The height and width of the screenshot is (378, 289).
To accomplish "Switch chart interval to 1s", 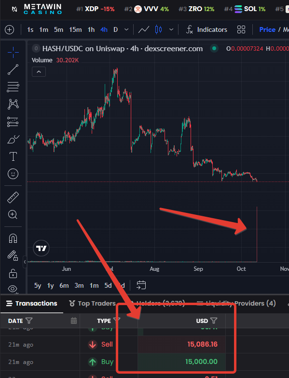I will point(30,29).
